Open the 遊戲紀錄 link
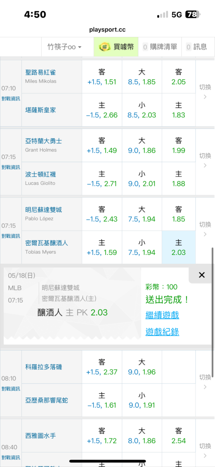The image size is (215, 467). click(162, 332)
